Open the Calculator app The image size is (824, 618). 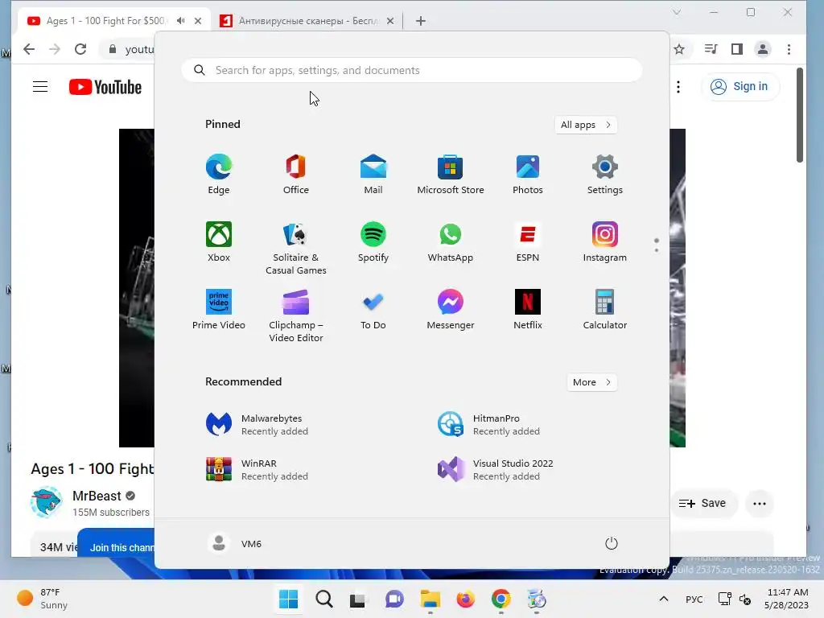[605, 309]
